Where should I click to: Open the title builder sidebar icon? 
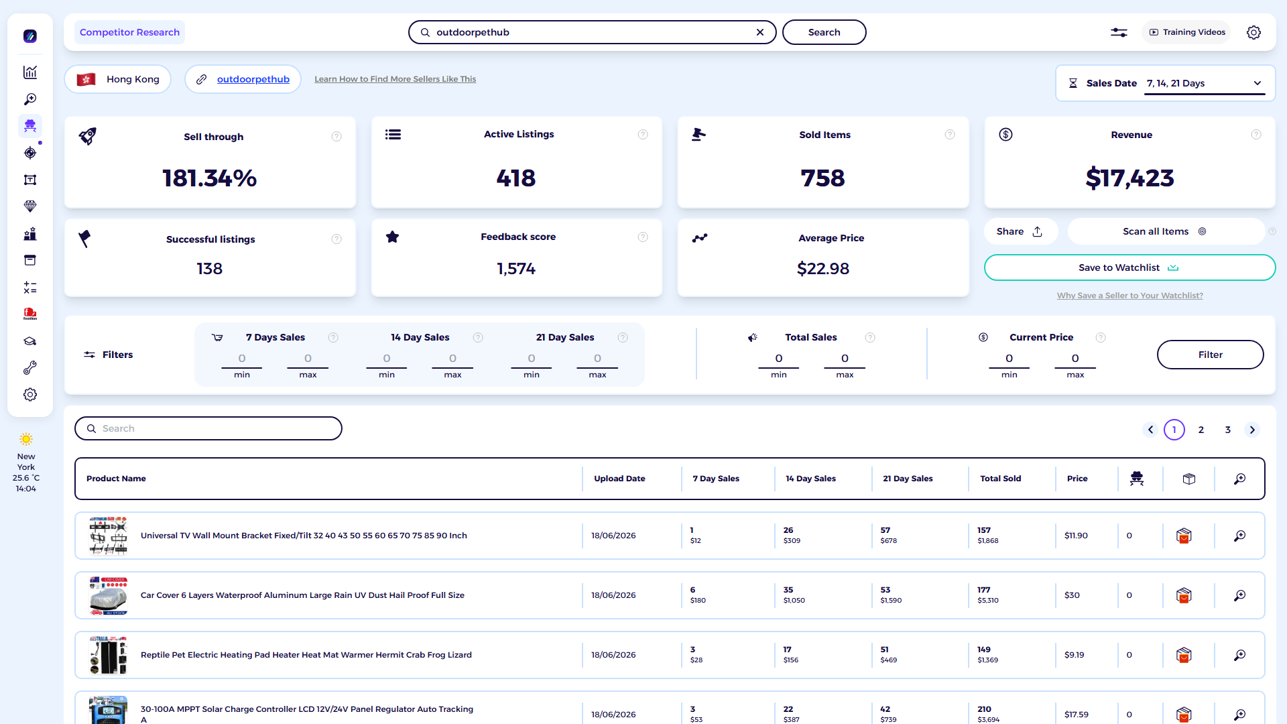click(30, 180)
